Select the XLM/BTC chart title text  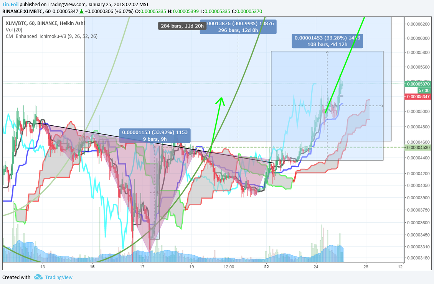pyautogui.click(x=45, y=23)
